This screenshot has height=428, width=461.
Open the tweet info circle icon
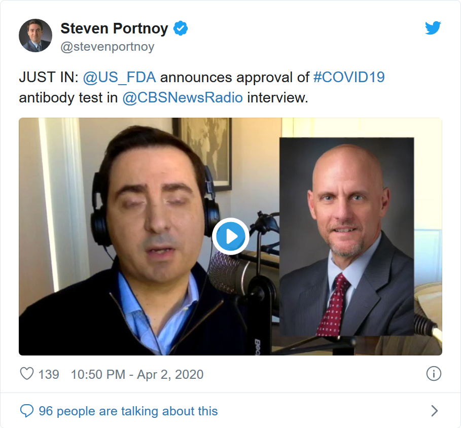pyautogui.click(x=434, y=374)
